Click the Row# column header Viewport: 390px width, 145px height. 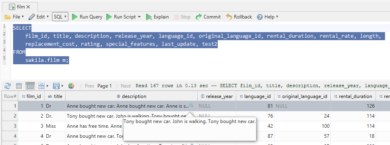[10, 96]
